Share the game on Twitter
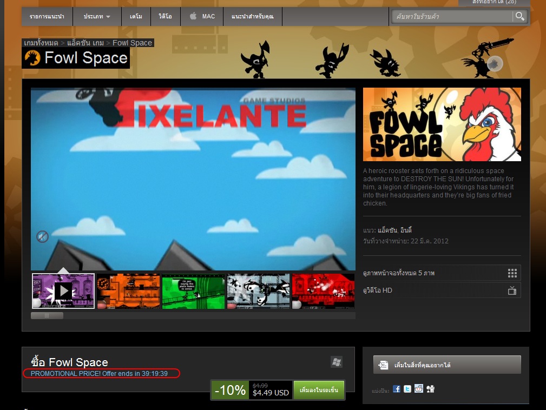Viewport: 546px width, 410px height. click(x=407, y=389)
